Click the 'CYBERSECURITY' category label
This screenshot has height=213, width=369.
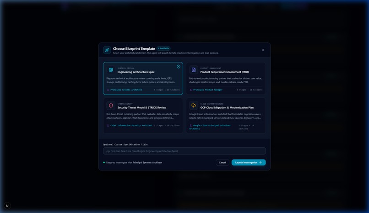(x=125, y=104)
